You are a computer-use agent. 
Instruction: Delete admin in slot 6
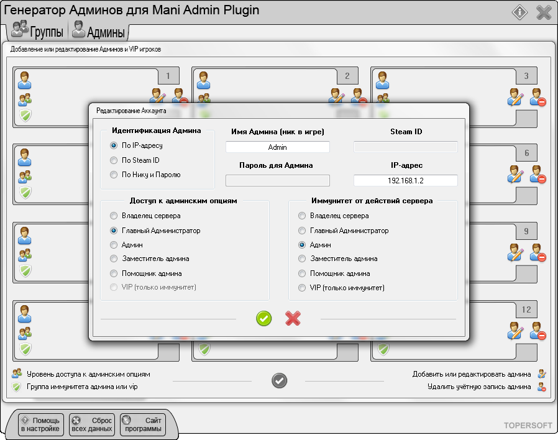click(x=537, y=174)
